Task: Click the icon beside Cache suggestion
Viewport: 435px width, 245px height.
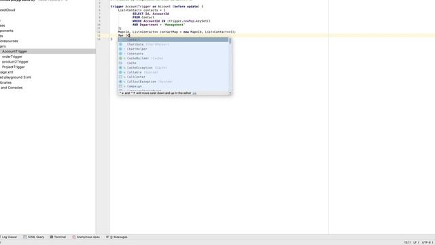Action: [121, 63]
